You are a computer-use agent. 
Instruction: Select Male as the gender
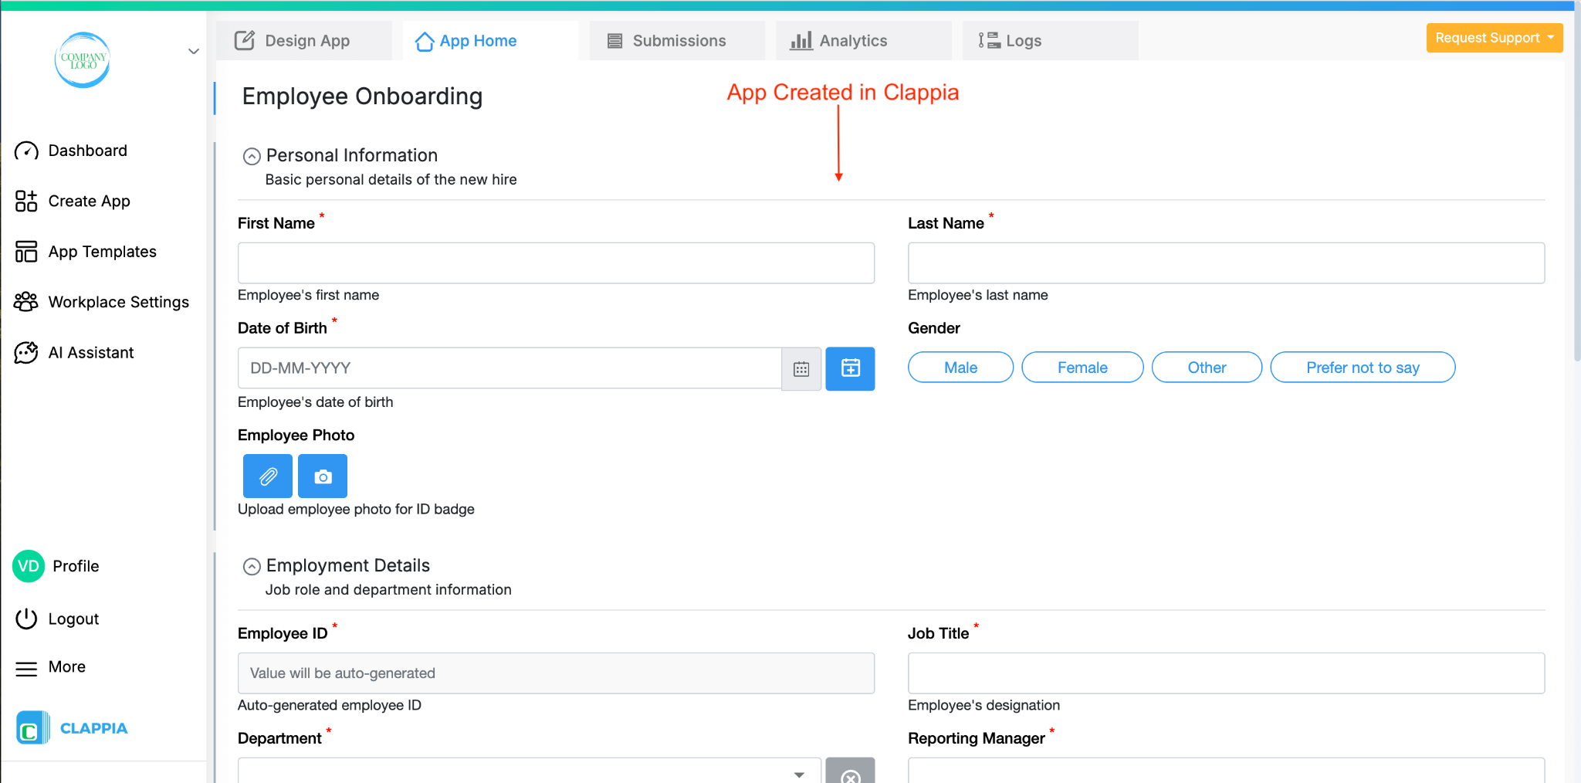pos(960,367)
